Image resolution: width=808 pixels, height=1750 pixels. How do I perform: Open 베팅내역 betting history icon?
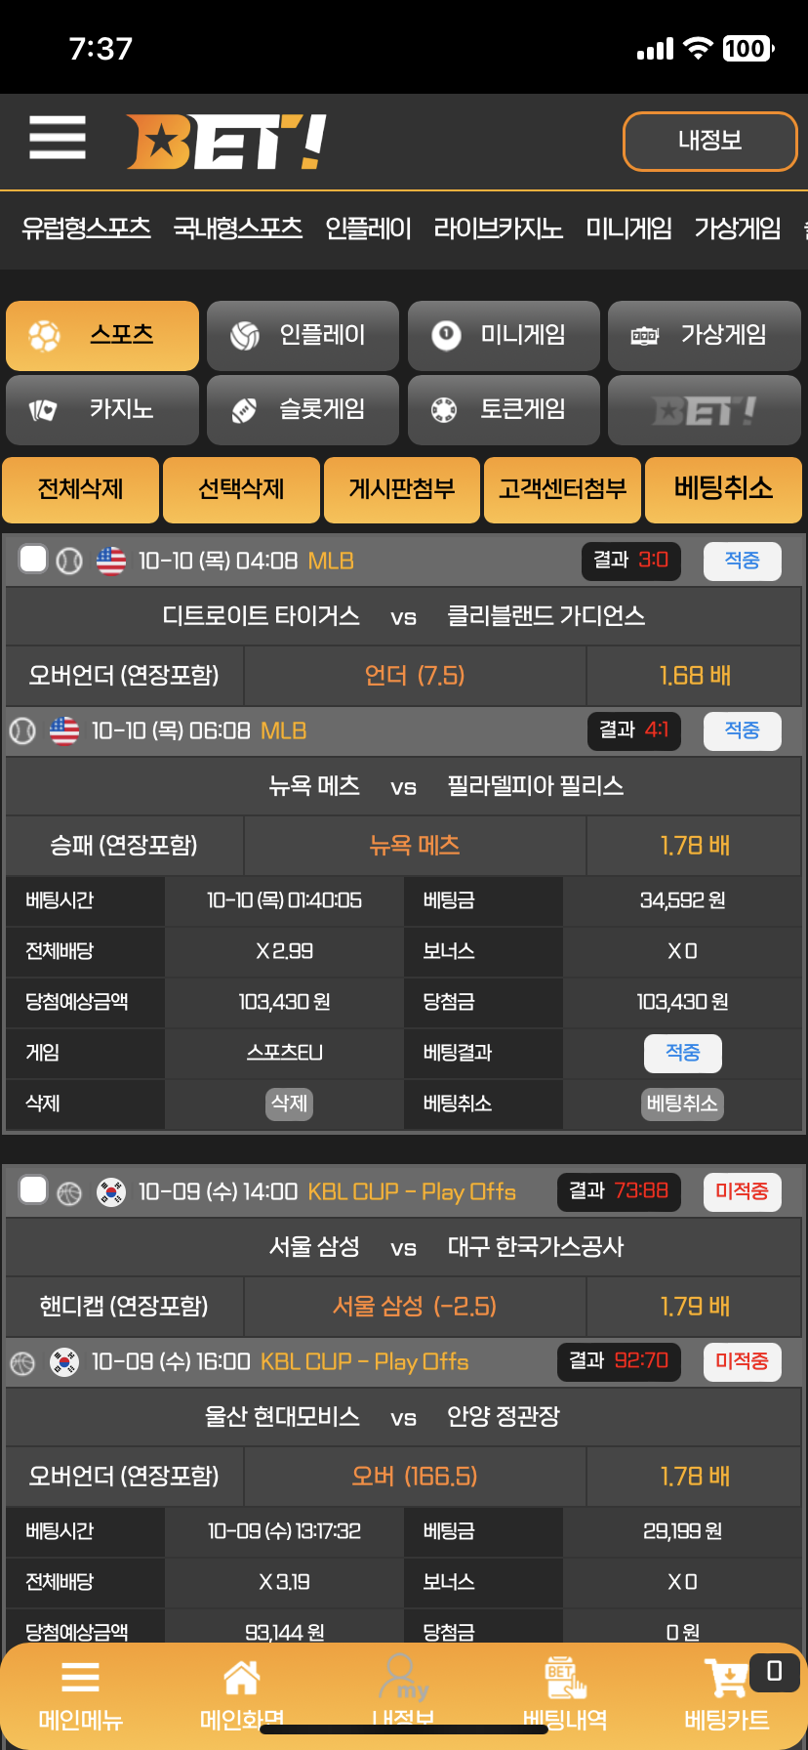click(565, 1680)
